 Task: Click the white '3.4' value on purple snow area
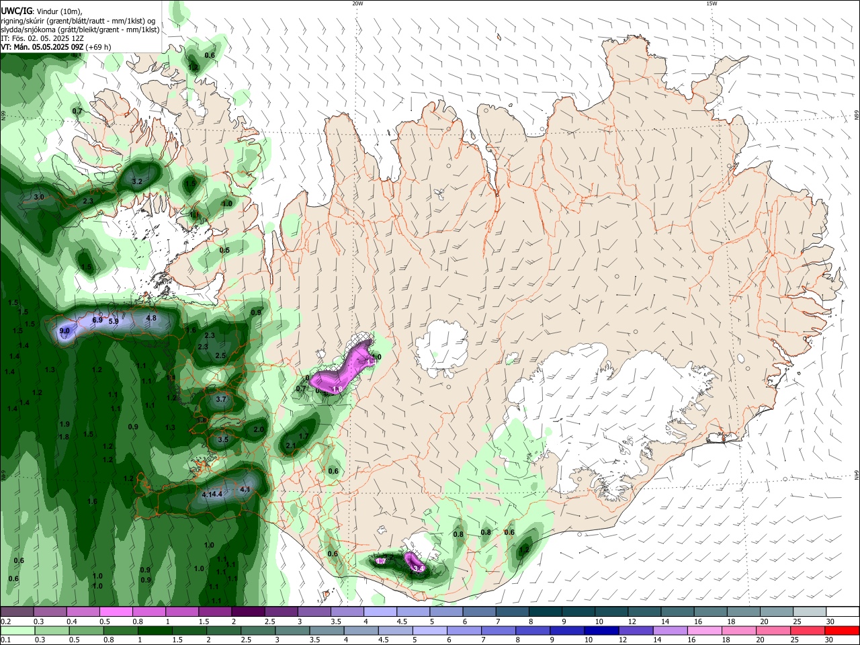click(419, 568)
